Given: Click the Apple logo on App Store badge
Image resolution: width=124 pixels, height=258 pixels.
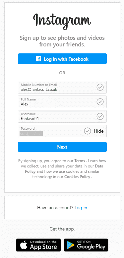Looking at the screenshot, I should [x=24, y=245].
